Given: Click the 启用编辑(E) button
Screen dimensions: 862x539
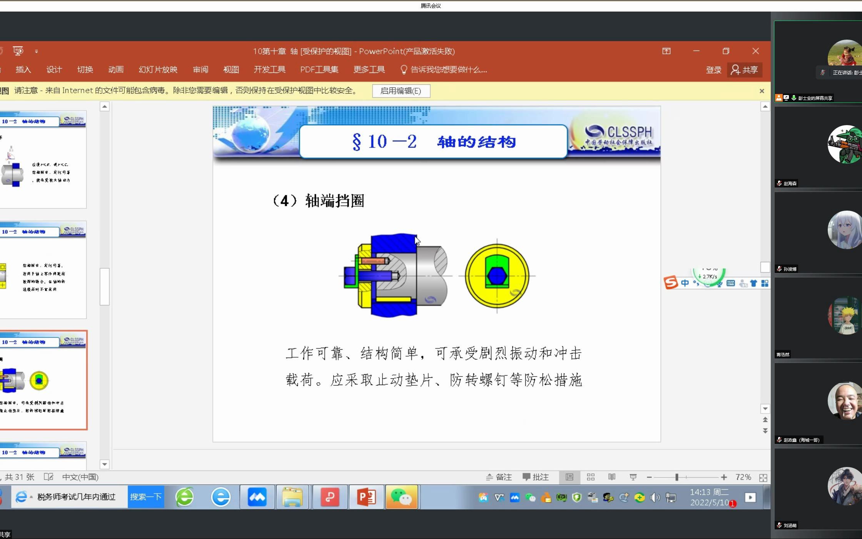Looking at the screenshot, I should tap(401, 91).
